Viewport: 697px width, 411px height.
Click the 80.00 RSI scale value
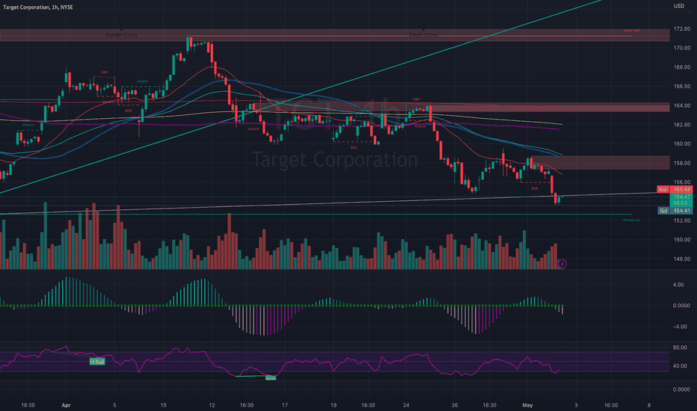coord(680,347)
